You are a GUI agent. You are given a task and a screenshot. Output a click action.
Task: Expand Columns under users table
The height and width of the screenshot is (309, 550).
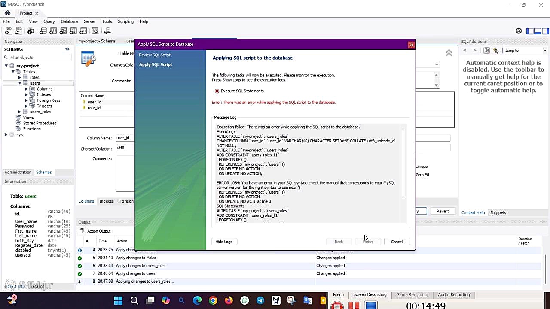click(x=26, y=89)
